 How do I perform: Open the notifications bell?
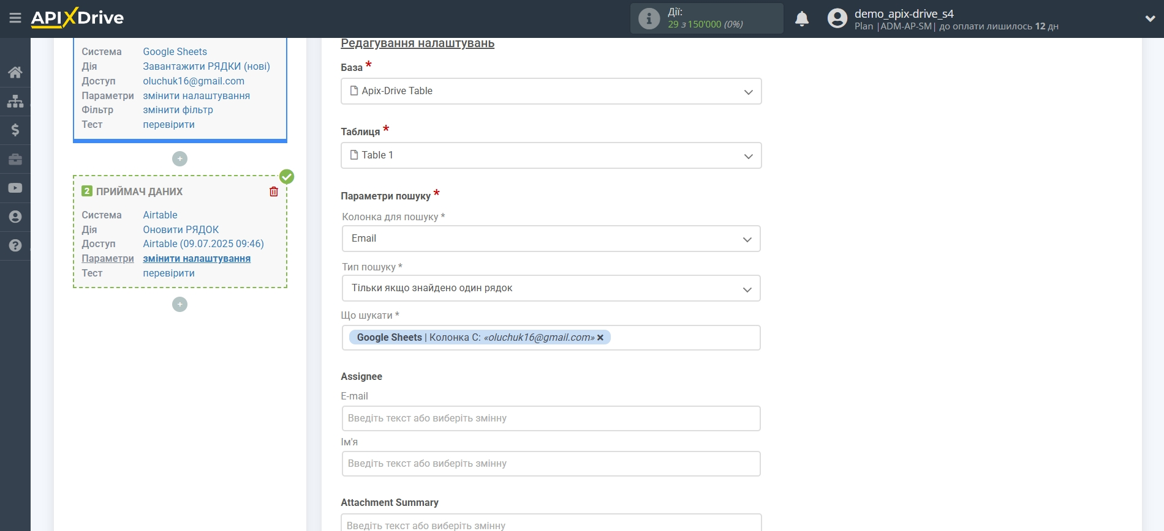point(802,18)
